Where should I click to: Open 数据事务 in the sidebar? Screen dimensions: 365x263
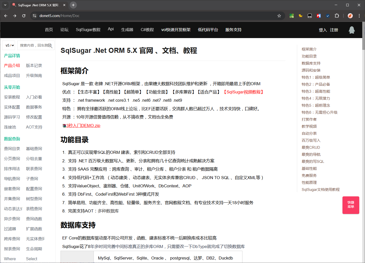(x=34, y=107)
